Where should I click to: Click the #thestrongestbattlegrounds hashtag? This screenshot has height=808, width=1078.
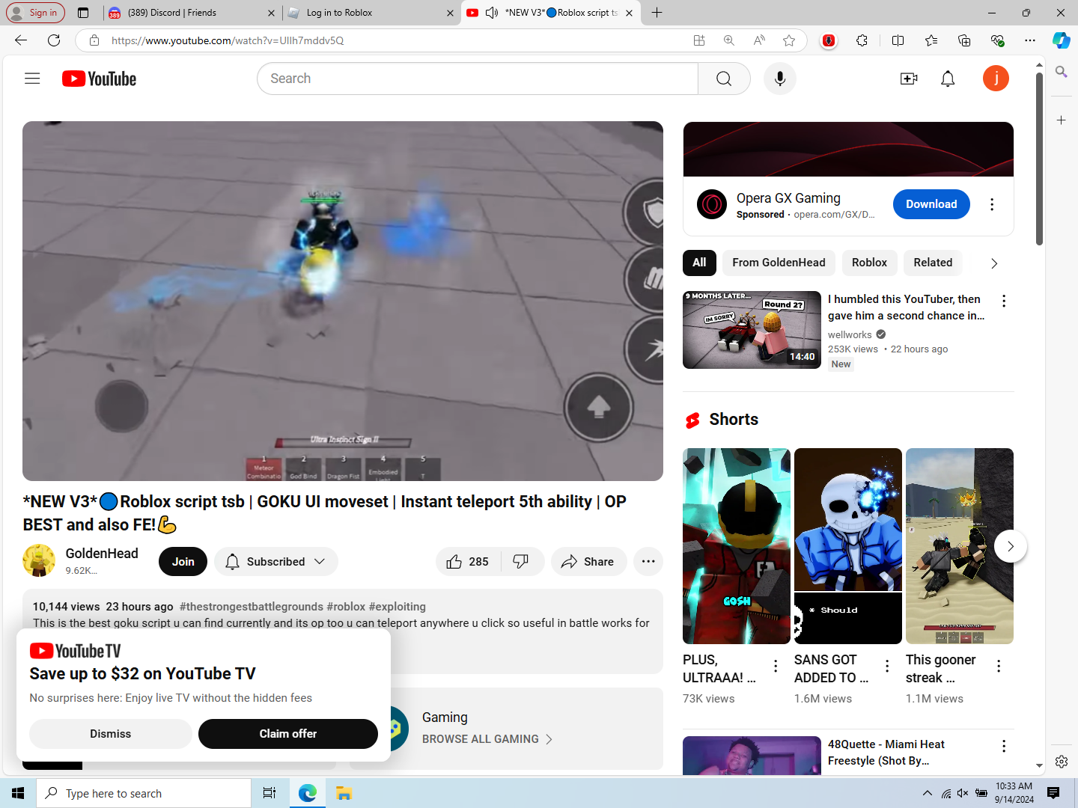tap(252, 607)
